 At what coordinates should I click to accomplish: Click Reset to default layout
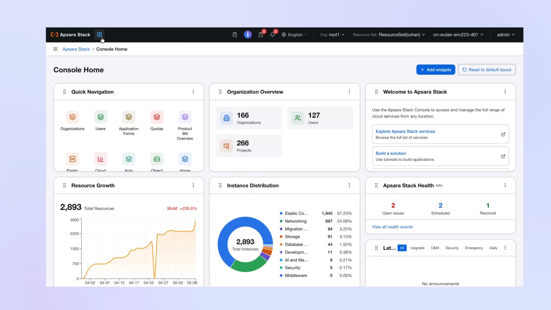(487, 70)
